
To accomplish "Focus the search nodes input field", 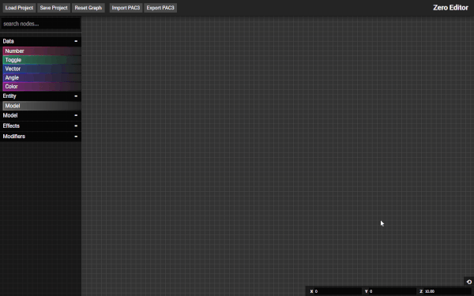I will (40, 24).
